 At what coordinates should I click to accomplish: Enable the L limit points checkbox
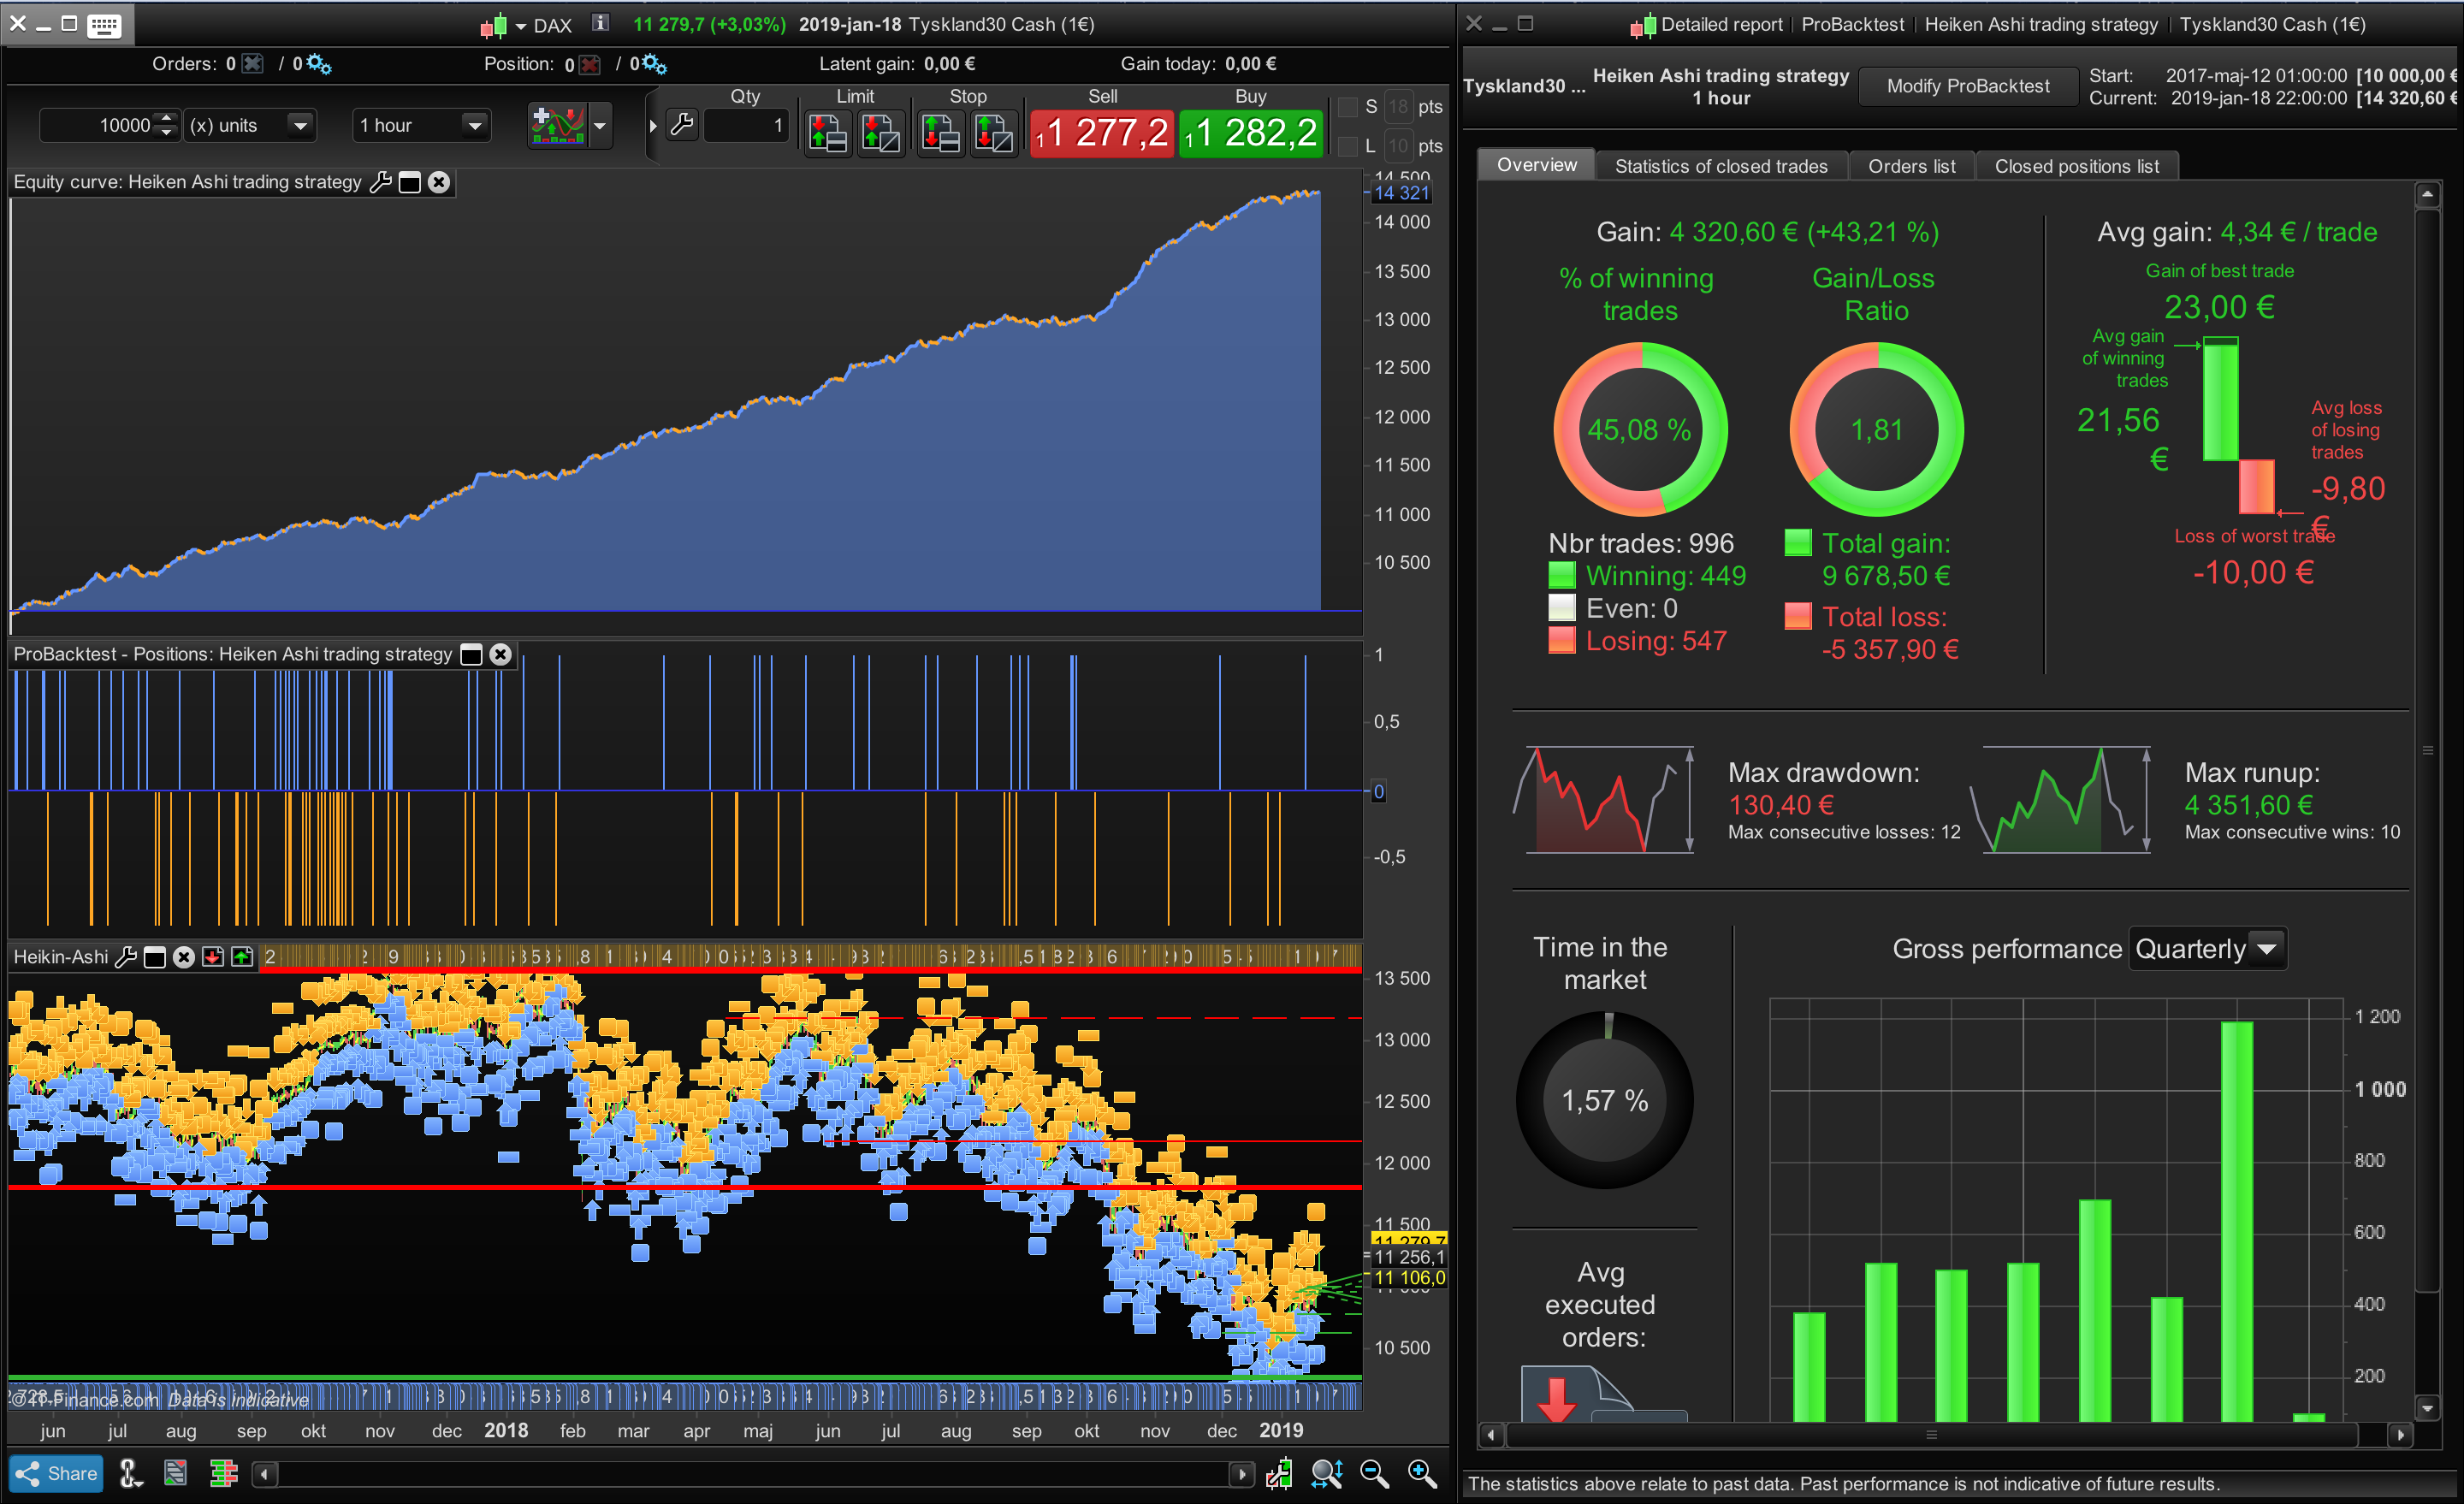[x=1347, y=146]
